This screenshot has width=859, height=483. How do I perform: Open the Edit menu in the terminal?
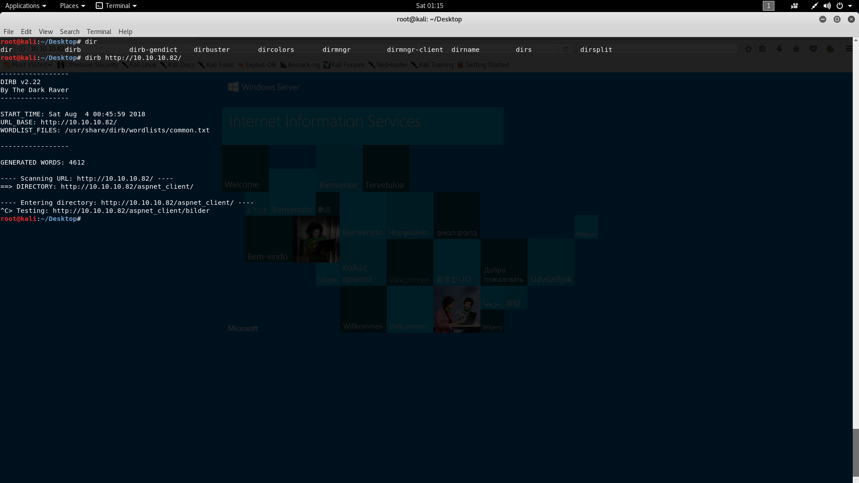(26, 31)
